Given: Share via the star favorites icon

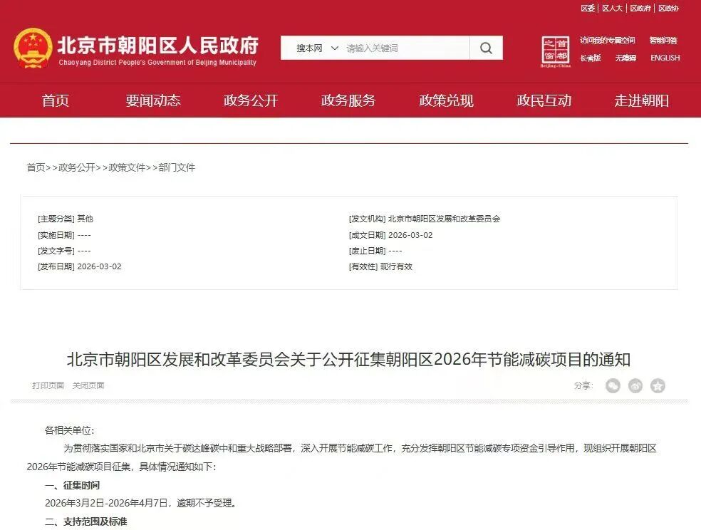Looking at the screenshot, I should coord(658,385).
